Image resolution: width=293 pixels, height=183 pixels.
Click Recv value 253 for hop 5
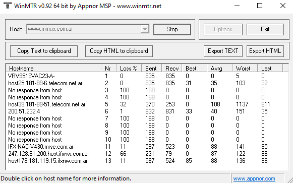pyautogui.click(x=170, y=104)
